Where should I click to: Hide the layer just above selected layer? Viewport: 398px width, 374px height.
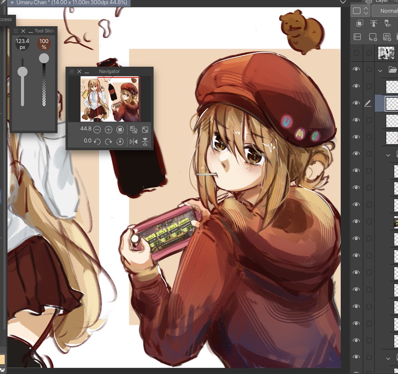tap(356, 86)
